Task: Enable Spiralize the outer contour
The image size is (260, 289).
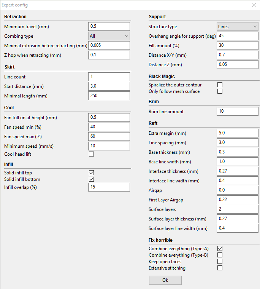Action: click(x=220, y=85)
